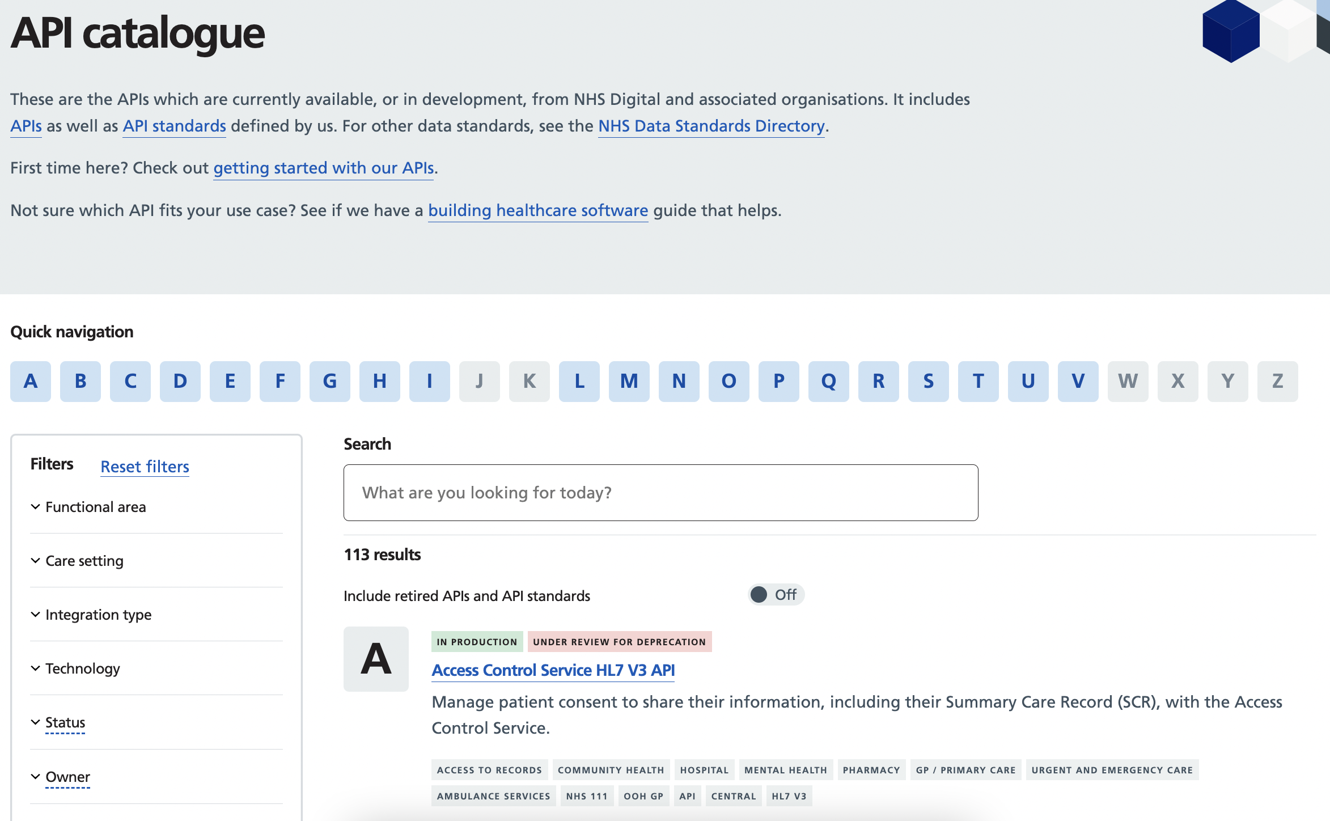Screen dimensions: 1330x821
Task: Click the HL7 V3 tag
Action: tap(789, 796)
